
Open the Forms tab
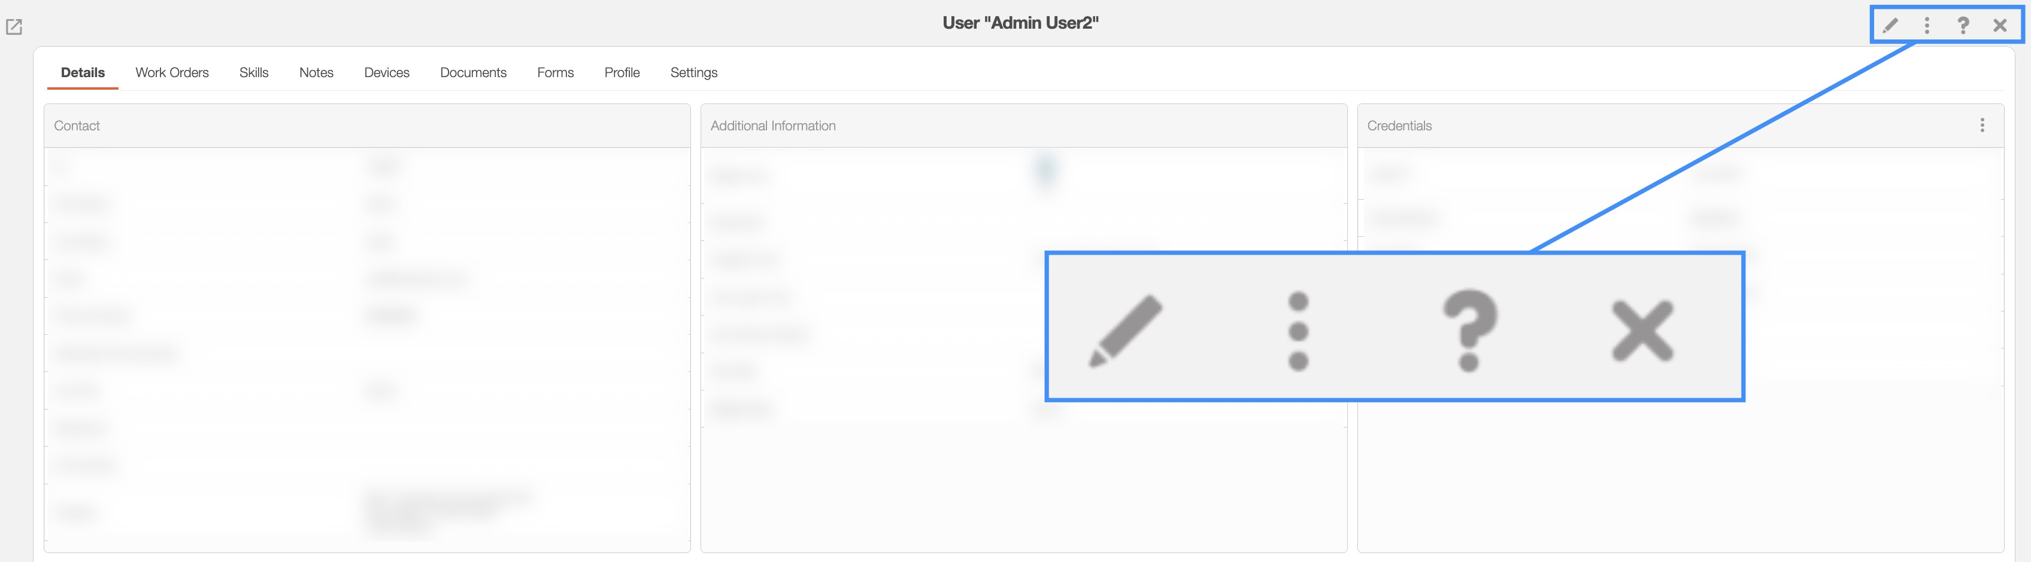pyautogui.click(x=555, y=72)
